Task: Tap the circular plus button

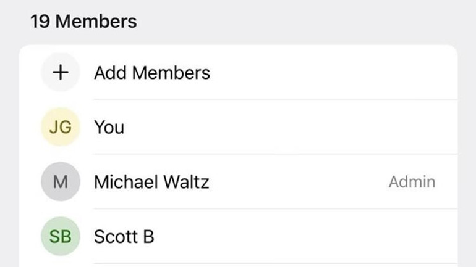Action: (x=61, y=72)
